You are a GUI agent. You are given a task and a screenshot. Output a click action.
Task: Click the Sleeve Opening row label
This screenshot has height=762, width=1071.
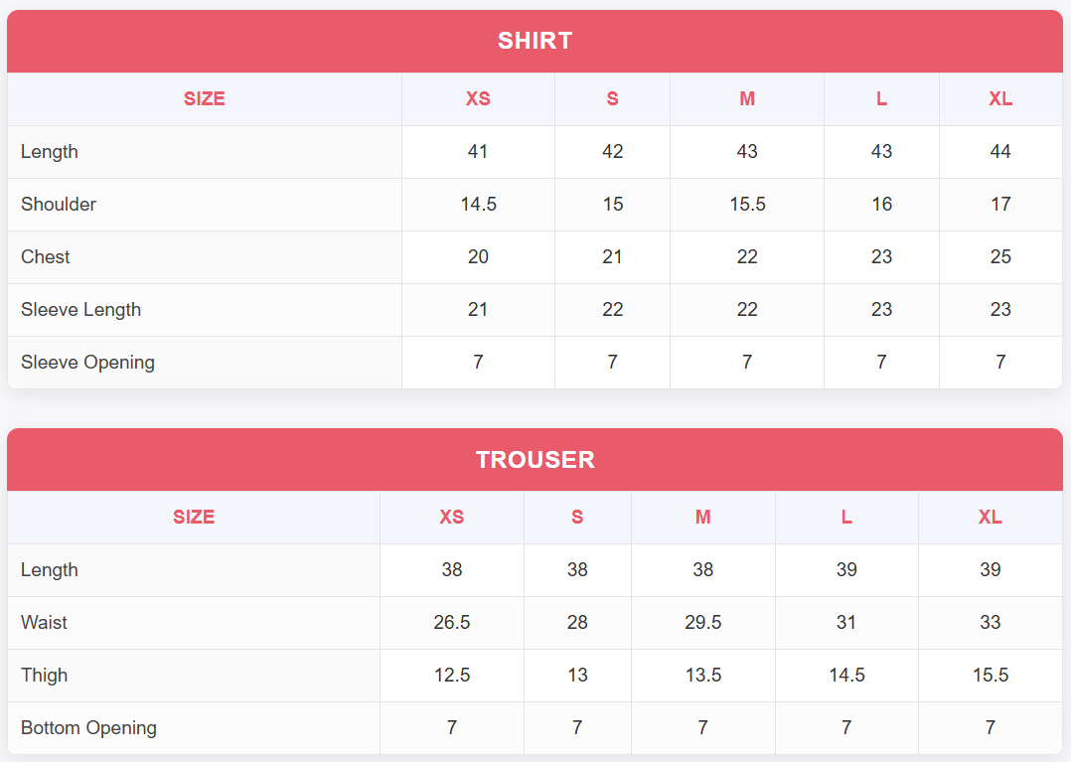coord(87,363)
